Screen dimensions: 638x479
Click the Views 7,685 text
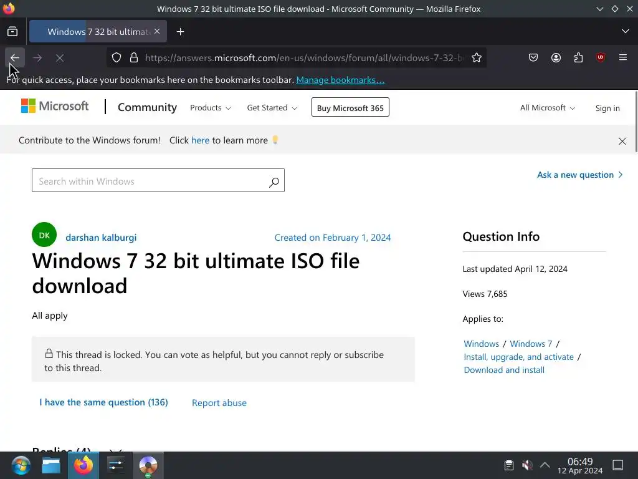click(x=485, y=294)
